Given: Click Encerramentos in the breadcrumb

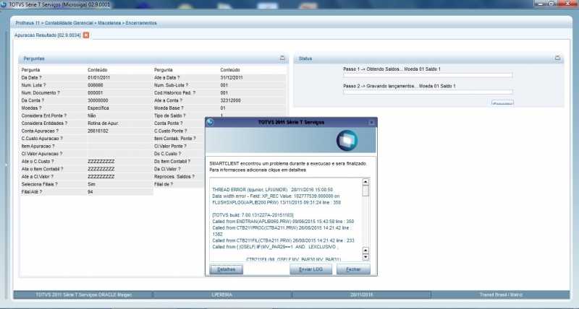Looking at the screenshot, I should click(141, 23).
